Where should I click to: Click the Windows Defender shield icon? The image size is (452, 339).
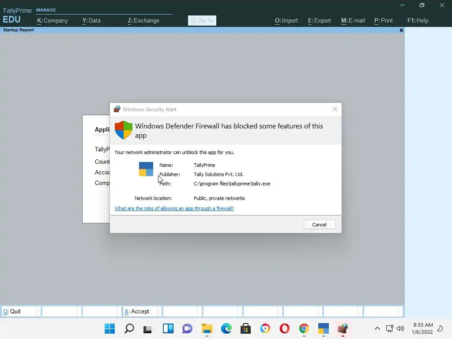point(124,130)
